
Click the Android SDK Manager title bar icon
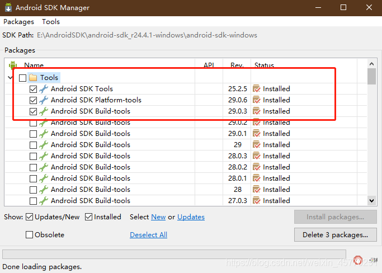pyautogui.click(x=8, y=7)
